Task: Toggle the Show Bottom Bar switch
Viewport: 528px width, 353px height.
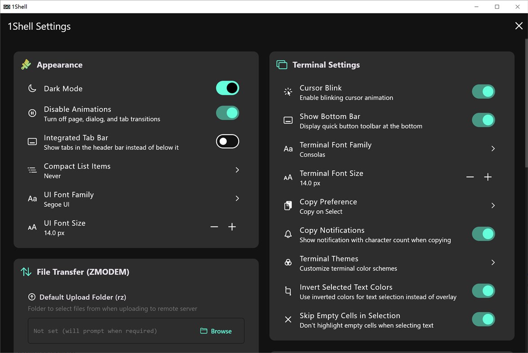Action: (483, 120)
